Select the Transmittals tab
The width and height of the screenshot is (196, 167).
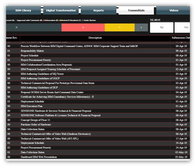[136, 10]
